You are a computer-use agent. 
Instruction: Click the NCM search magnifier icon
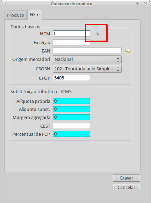tap(96, 33)
